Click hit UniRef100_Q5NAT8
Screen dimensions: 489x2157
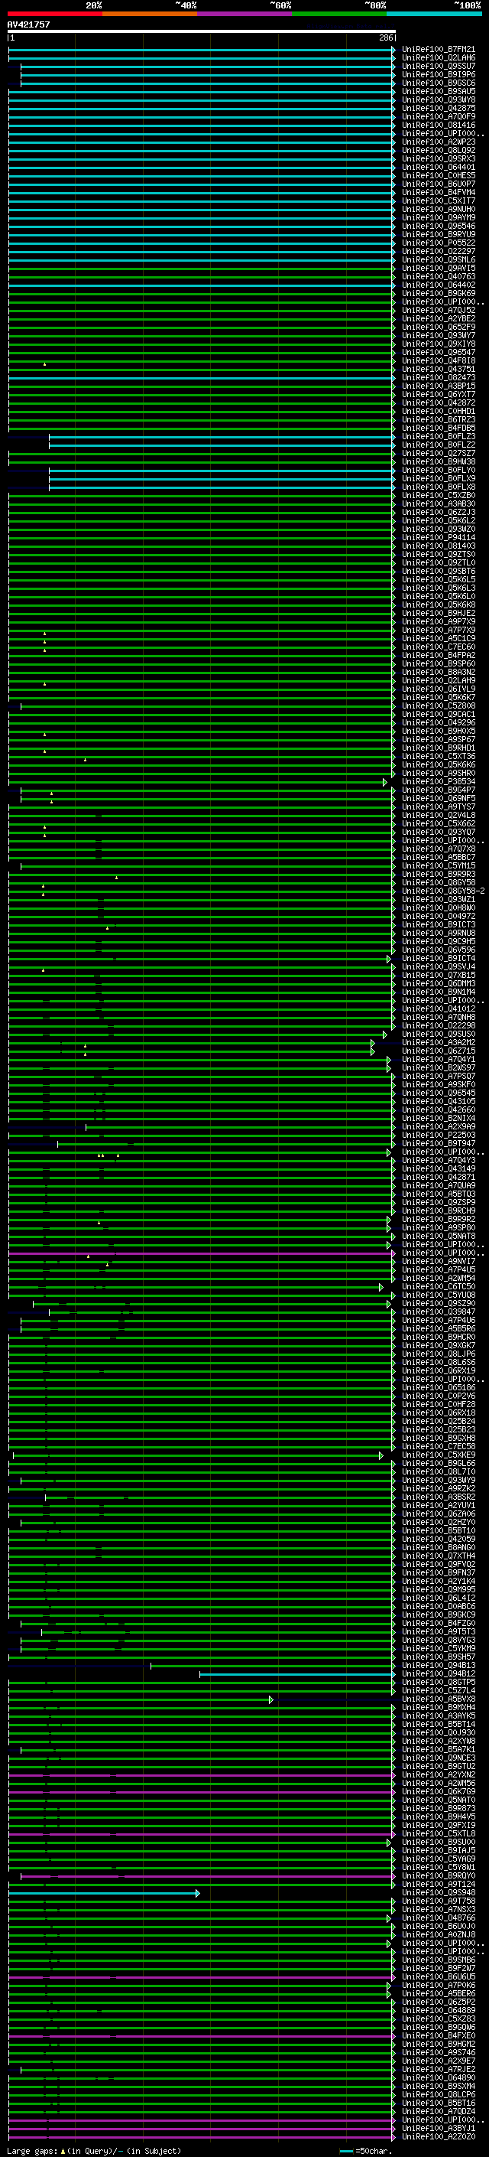(438, 1236)
